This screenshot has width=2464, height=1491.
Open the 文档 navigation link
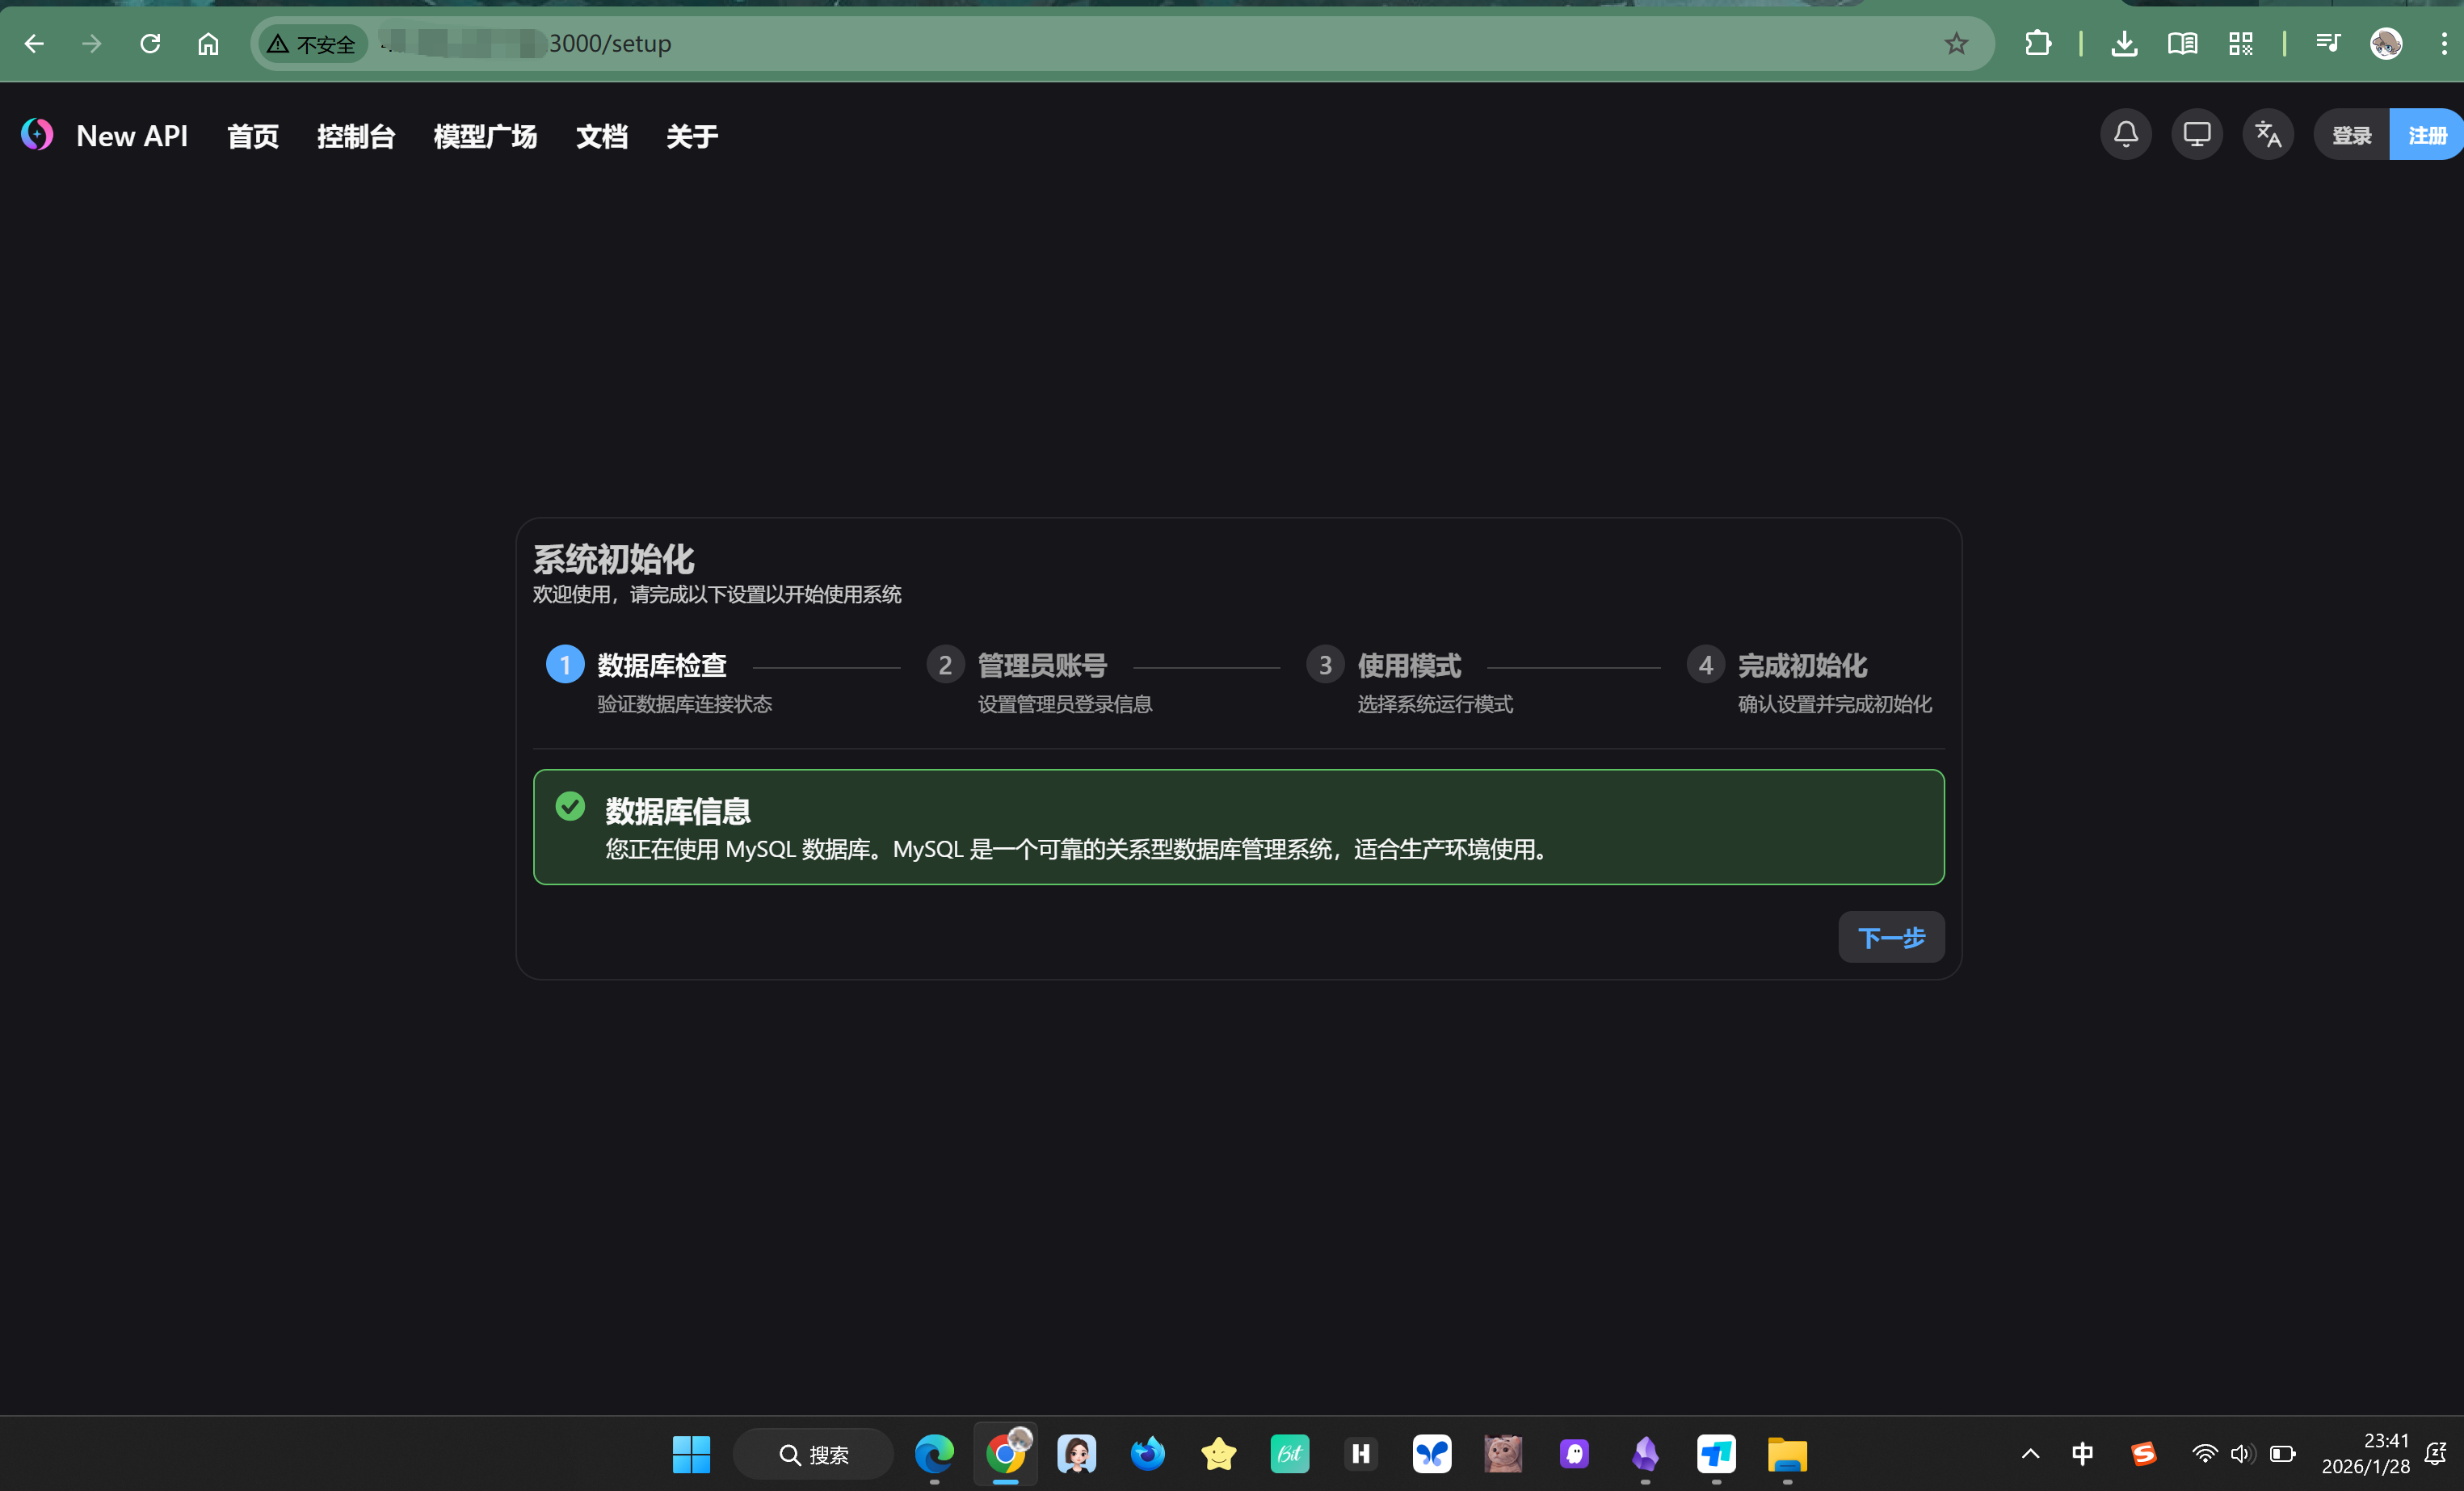tap(601, 136)
